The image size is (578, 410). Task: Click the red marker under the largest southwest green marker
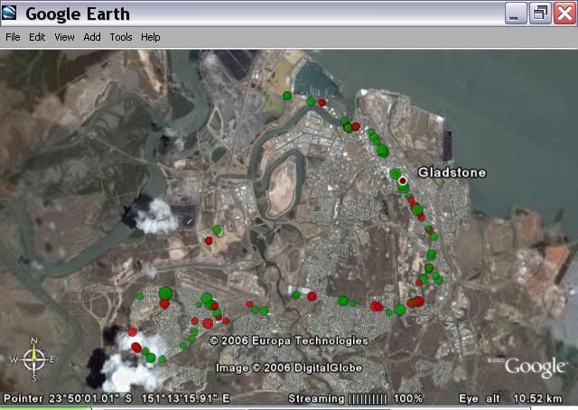164,303
